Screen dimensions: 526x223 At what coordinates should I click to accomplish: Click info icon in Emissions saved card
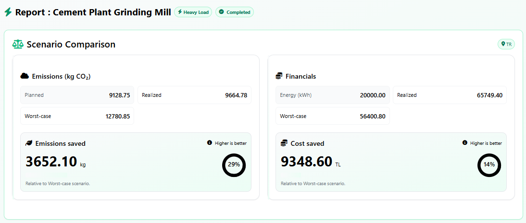[x=210, y=143]
